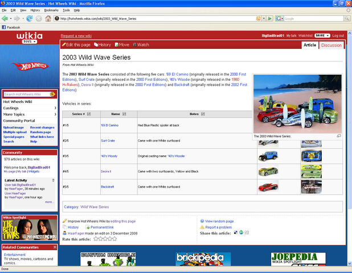Open the Surf Crate table link
352x273 pixels.
click(108, 140)
